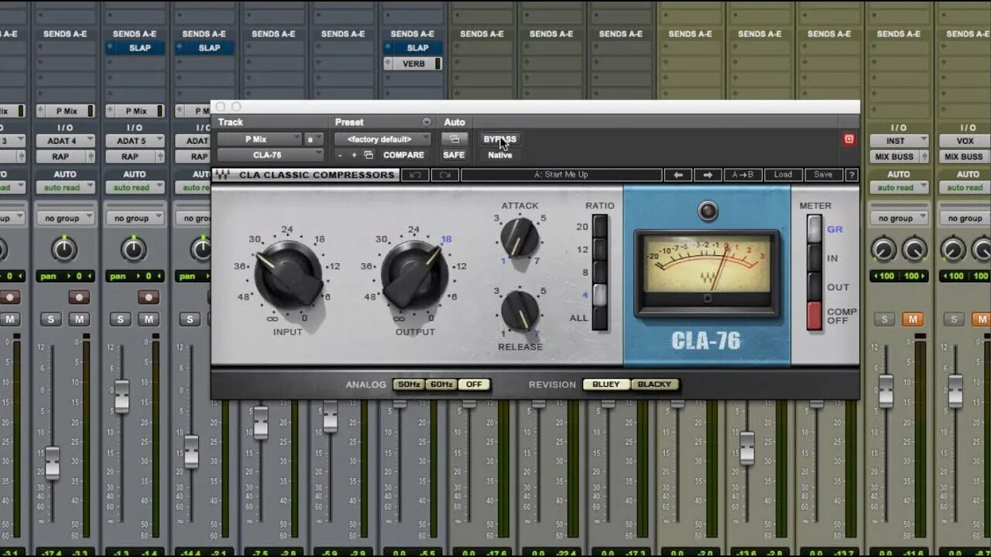
Task: Switch meter to GR mode
Action: pyautogui.click(x=814, y=229)
